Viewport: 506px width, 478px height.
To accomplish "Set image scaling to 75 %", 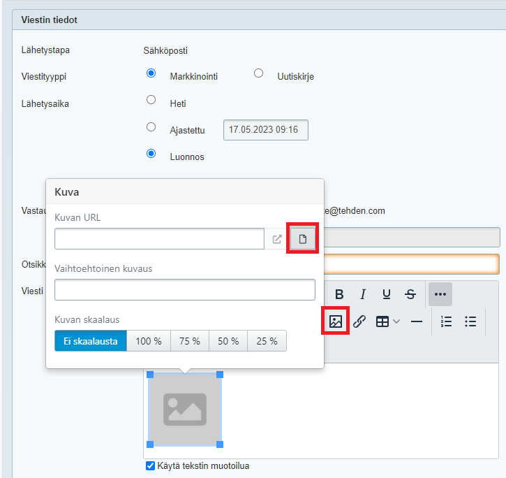I will (x=190, y=341).
